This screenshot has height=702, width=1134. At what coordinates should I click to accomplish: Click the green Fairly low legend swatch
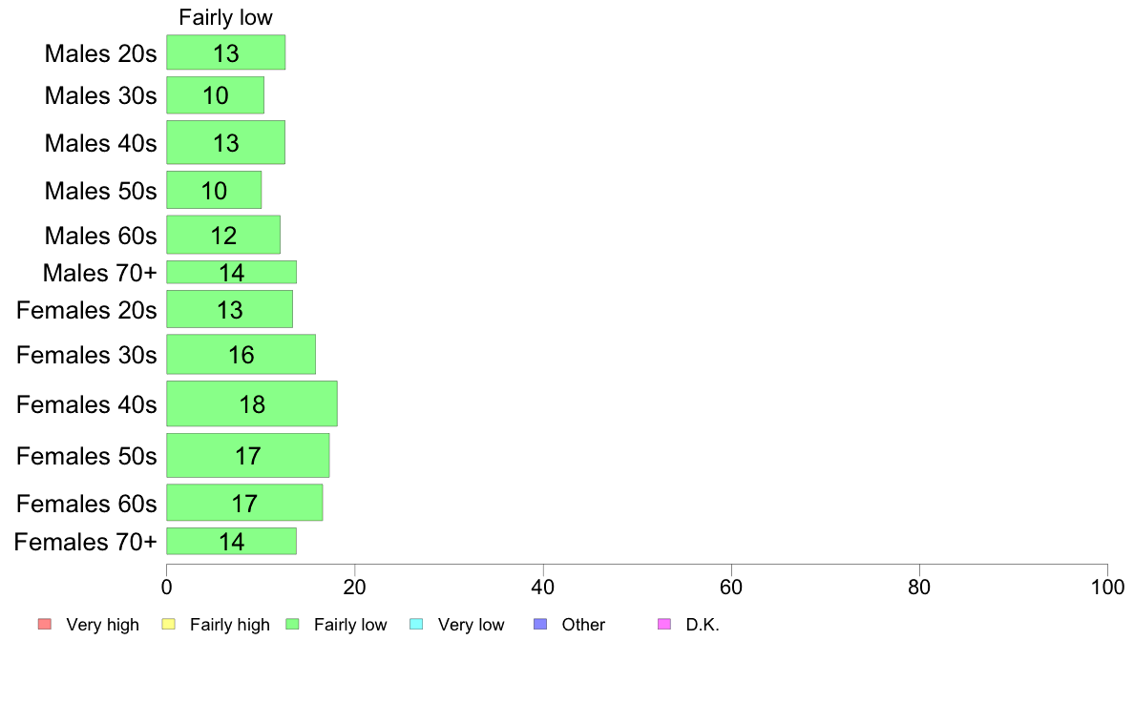pyautogui.click(x=292, y=624)
